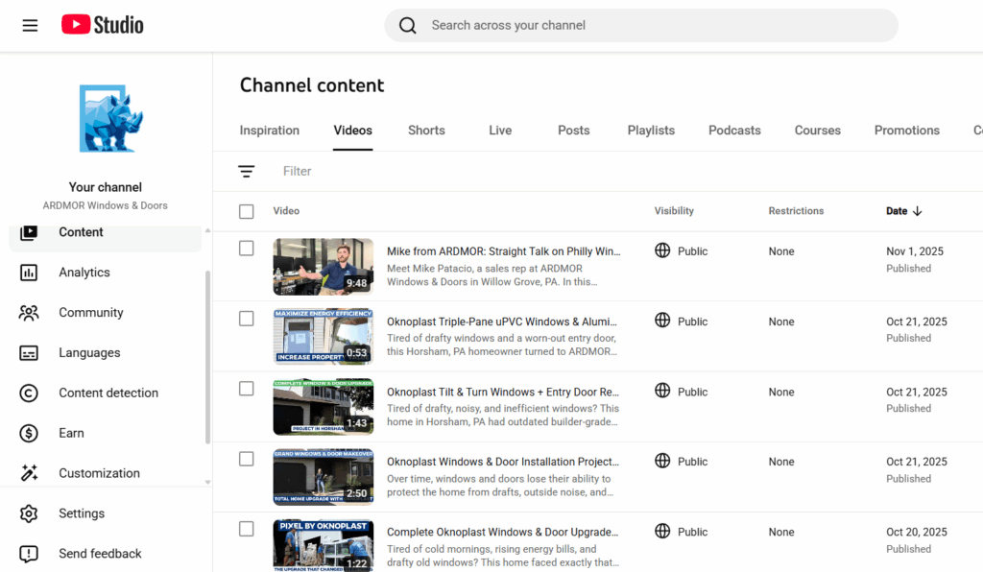Open the Oknoplast Tilt & Turn video title
983x572 pixels.
[502, 392]
